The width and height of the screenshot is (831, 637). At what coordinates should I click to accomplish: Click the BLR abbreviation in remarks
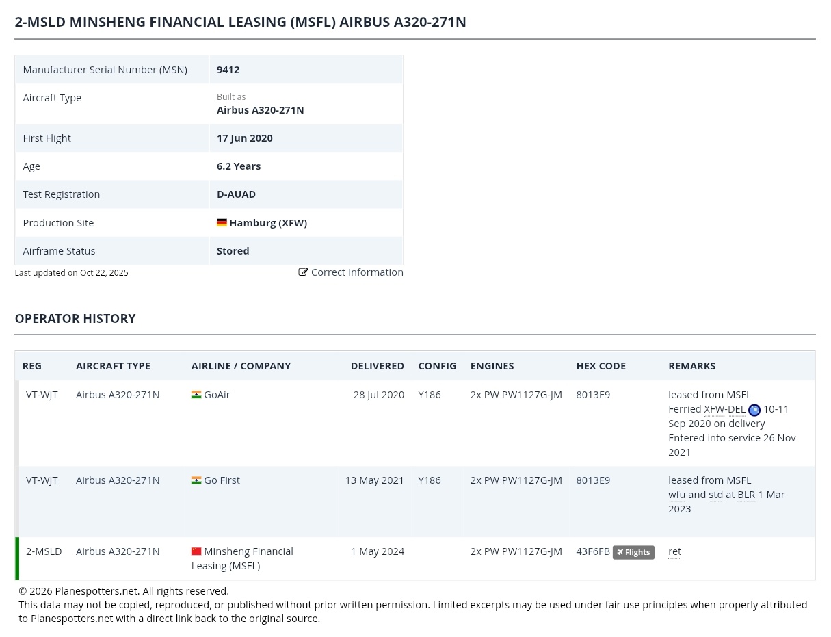pos(746,495)
